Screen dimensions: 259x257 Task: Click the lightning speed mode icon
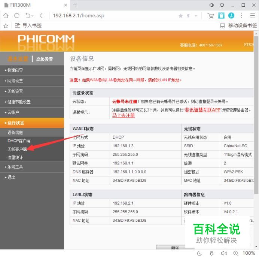[x=188, y=16]
